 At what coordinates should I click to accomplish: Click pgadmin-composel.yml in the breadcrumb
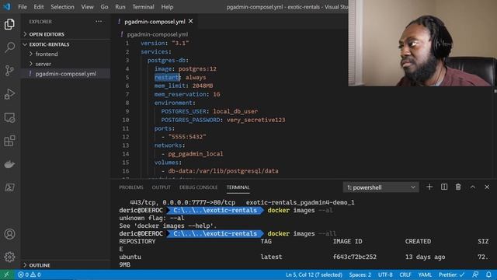click(x=158, y=34)
